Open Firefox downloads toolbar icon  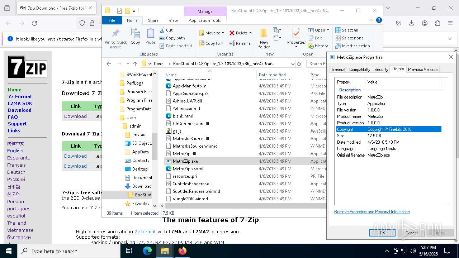[x=412, y=23]
